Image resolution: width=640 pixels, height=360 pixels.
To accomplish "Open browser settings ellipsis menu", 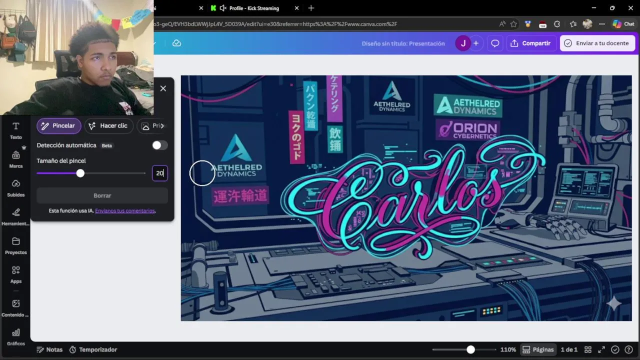I will (x=602, y=23).
